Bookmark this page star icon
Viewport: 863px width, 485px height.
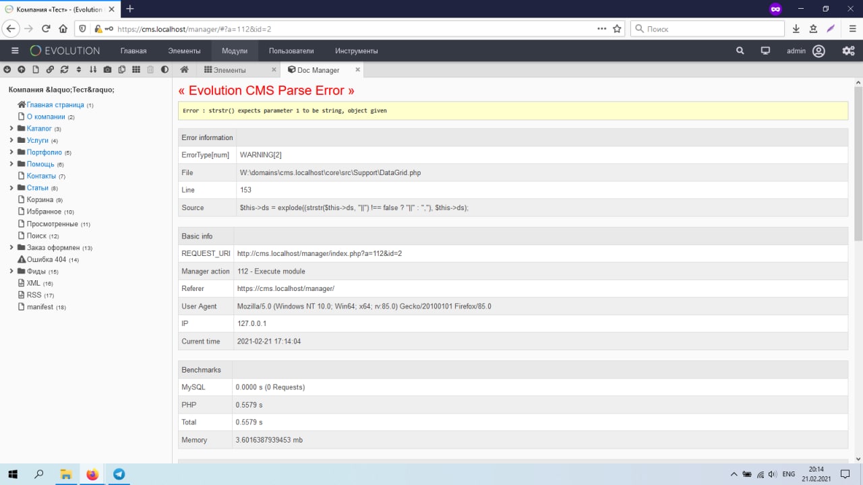point(617,29)
